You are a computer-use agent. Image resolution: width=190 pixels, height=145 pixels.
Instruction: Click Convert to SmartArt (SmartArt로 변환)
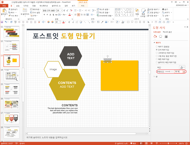click(x=105, y=16)
